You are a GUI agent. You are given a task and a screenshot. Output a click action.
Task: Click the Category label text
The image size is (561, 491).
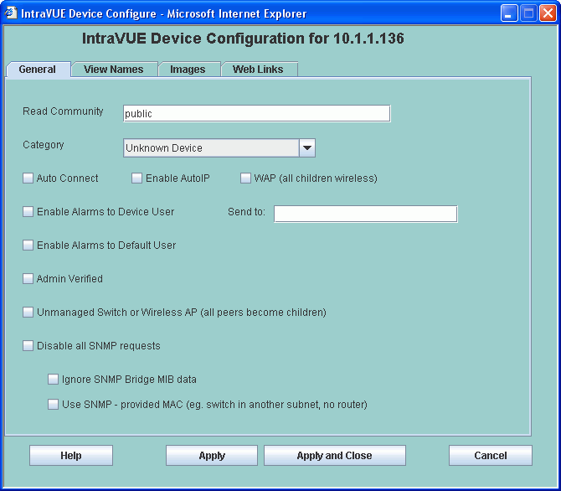tap(44, 145)
